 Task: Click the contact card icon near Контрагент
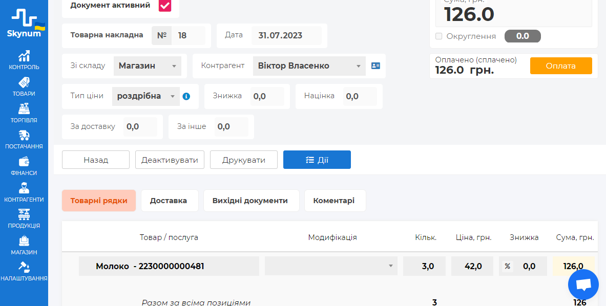point(375,66)
